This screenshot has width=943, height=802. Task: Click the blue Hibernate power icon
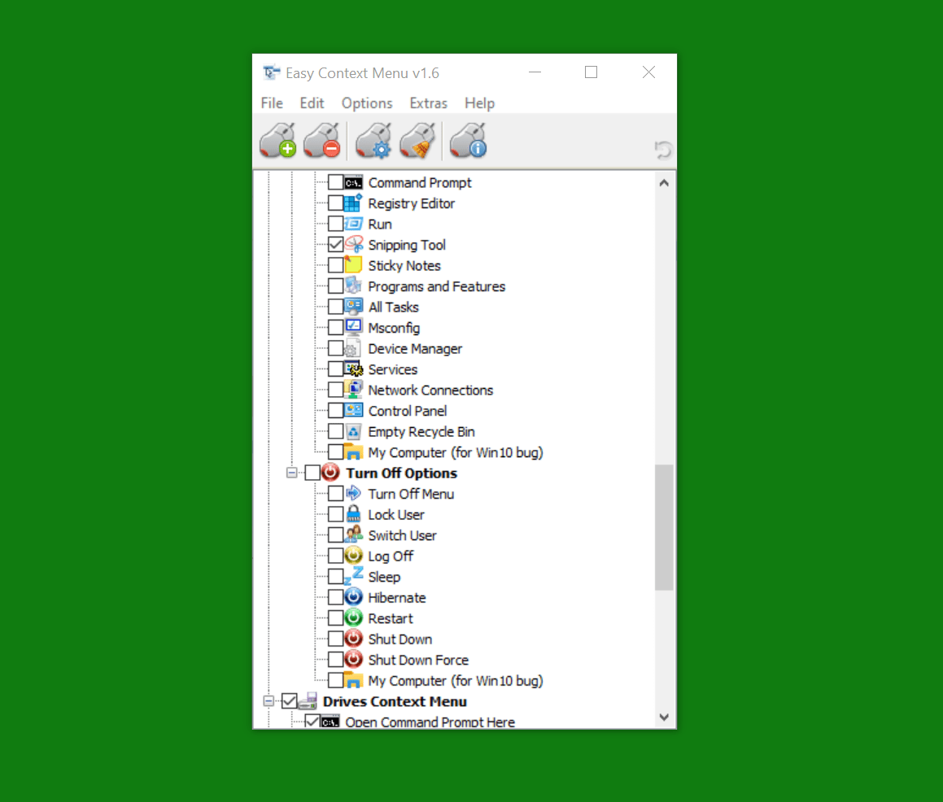pos(354,597)
